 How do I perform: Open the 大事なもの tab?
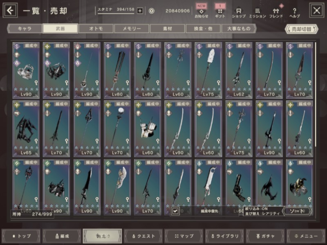(x=239, y=29)
